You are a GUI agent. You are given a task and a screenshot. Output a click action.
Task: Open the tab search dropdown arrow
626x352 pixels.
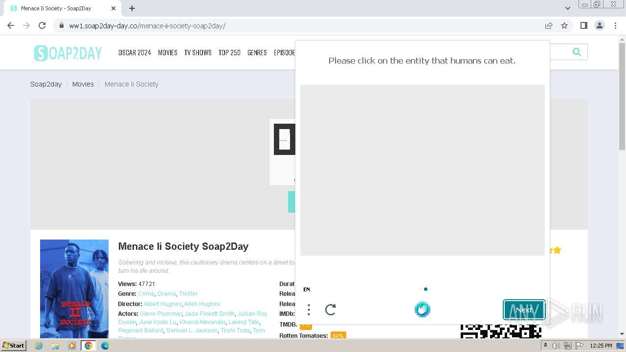[x=567, y=8]
